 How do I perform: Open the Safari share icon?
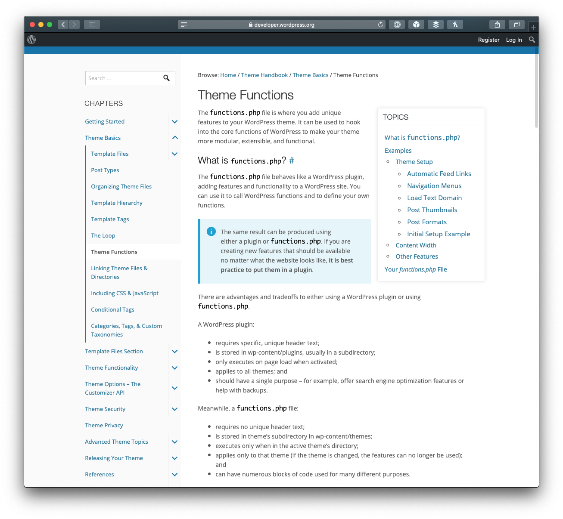pos(497,25)
